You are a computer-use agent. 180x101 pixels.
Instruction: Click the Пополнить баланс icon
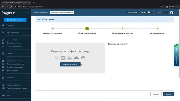[x=3, y=46]
